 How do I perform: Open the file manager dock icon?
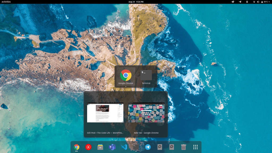(100, 147)
